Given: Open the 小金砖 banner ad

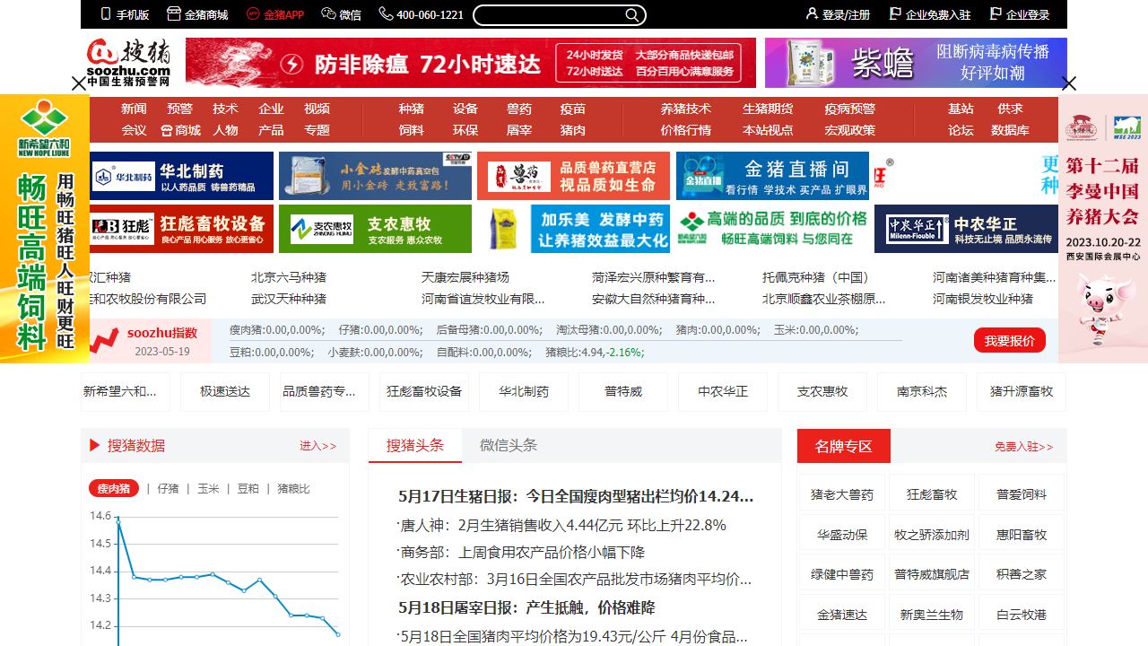Looking at the screenshot, I should pyautogui.click(x=375, y=176).
